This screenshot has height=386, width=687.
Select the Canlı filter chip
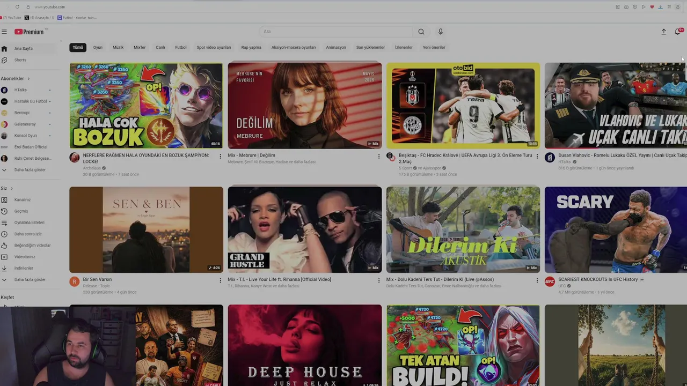(160, 48)
